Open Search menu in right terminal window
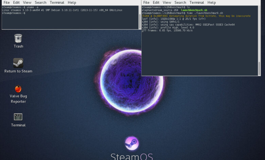The width and height of the screenshot is (265, 160). [x=180, y=2]
